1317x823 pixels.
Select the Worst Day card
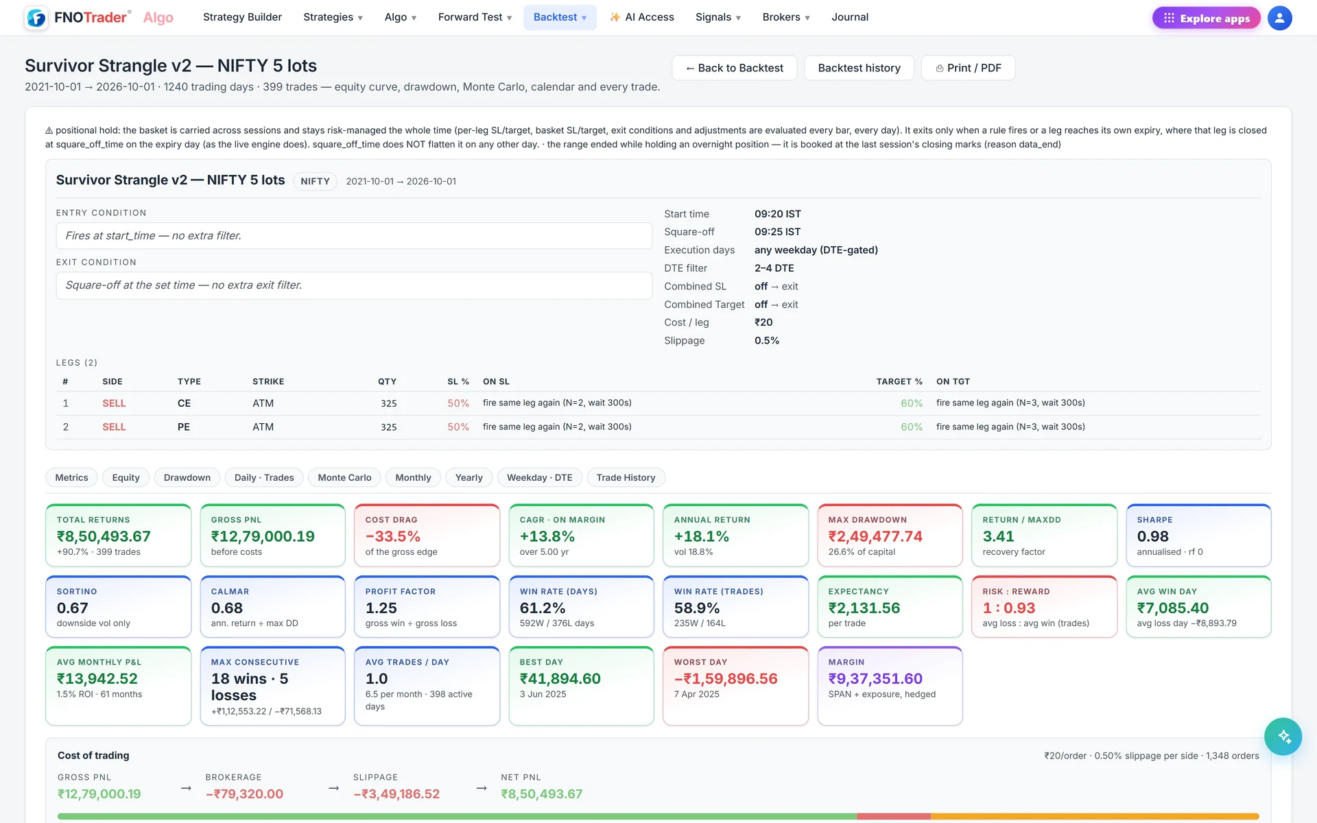(735, 686)
